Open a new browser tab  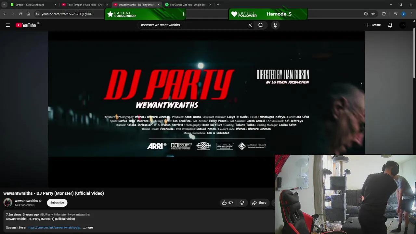click(218, 5)
